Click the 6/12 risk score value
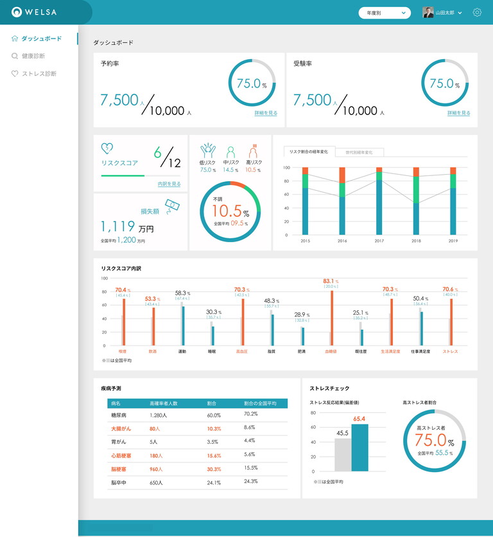The height and width of the screenshot is (537, 493). (x=168, y=157)
